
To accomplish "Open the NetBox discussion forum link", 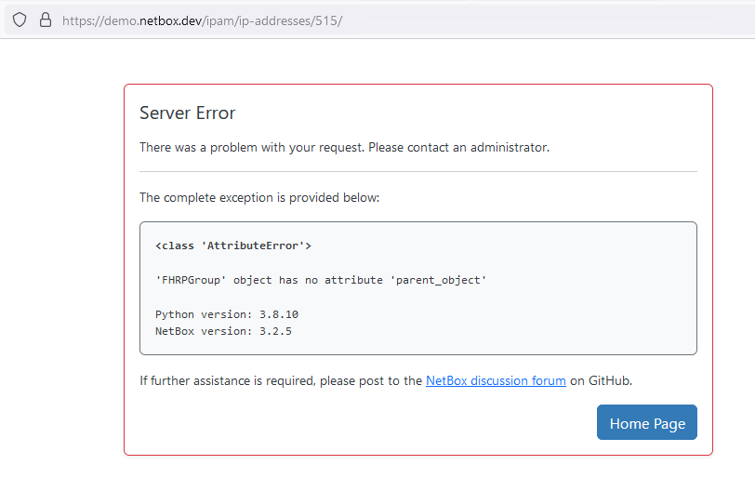I will pyautogui.click(x=496, y=380).
